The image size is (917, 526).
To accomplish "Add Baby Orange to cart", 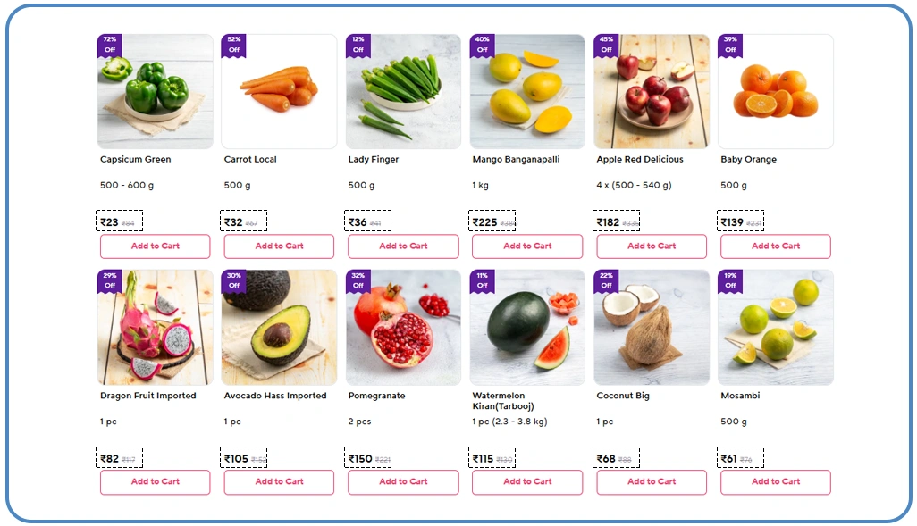I will (776, 246).
